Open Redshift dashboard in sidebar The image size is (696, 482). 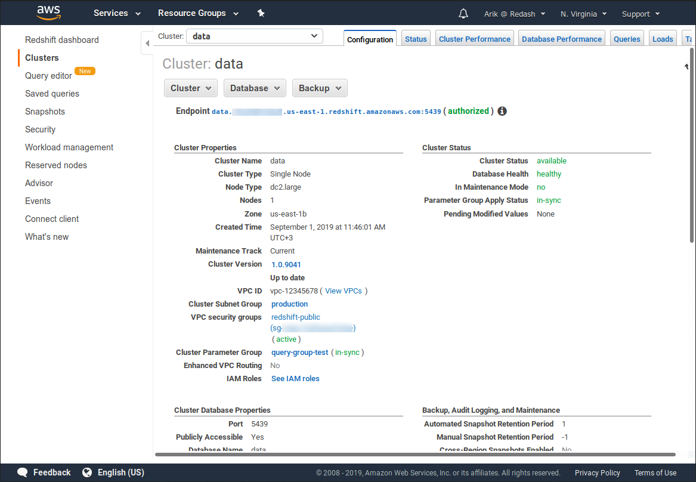(x=61, y=40)
